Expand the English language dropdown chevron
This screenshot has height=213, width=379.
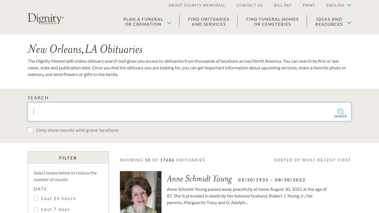349,5
